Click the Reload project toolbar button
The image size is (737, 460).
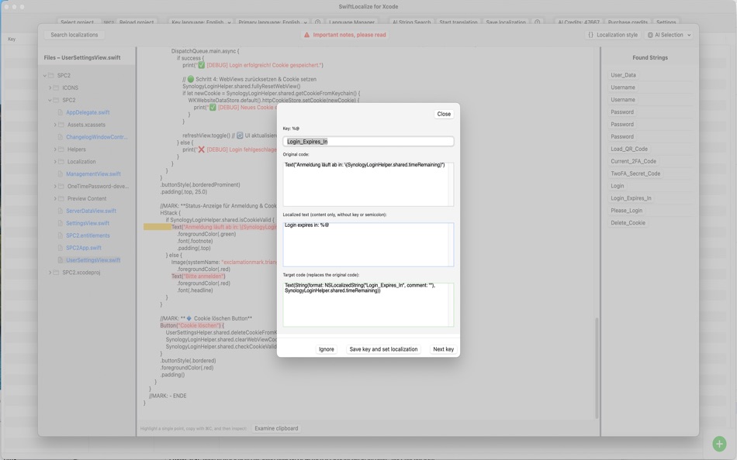[137, 22]
